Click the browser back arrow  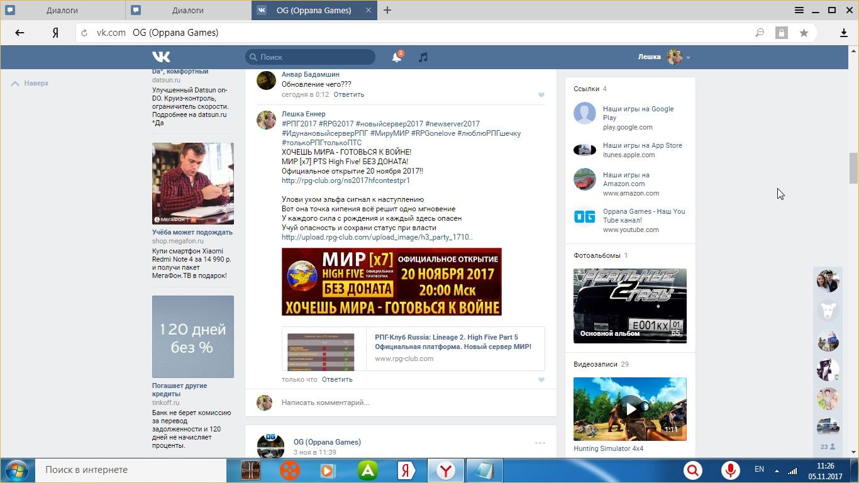(x=19, y=33)
